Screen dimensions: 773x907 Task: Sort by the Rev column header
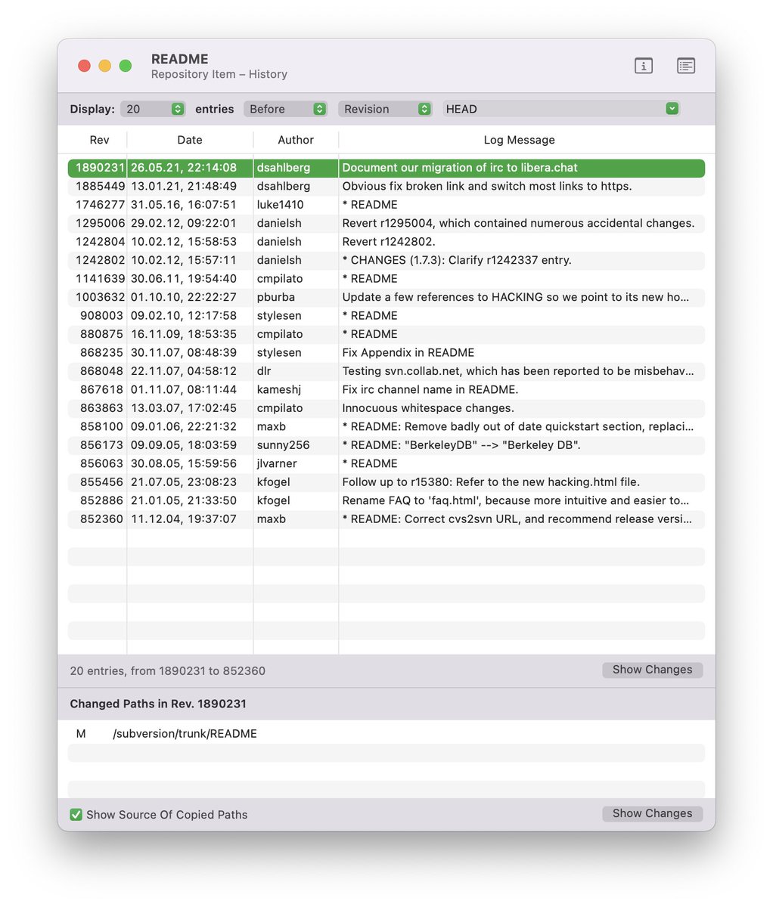[x=99, y=140]
